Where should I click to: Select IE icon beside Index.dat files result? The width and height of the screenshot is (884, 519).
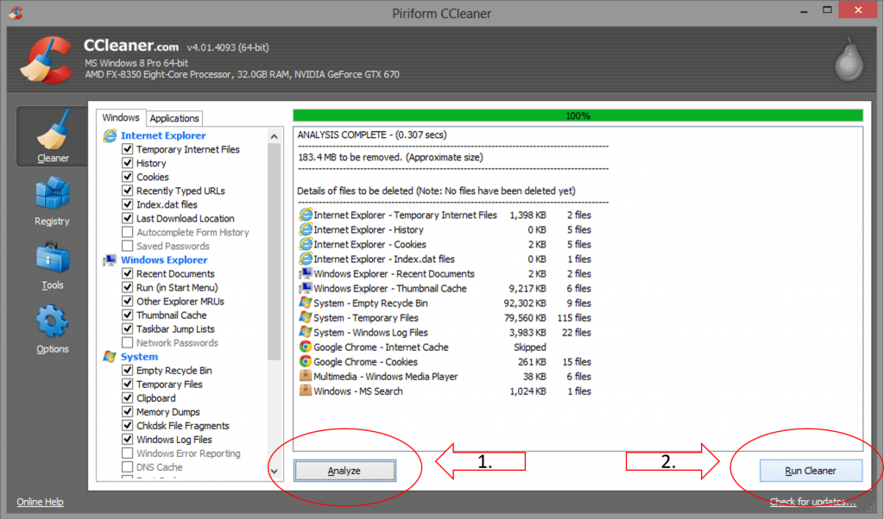pyautogui.click(x=305, y=259)
